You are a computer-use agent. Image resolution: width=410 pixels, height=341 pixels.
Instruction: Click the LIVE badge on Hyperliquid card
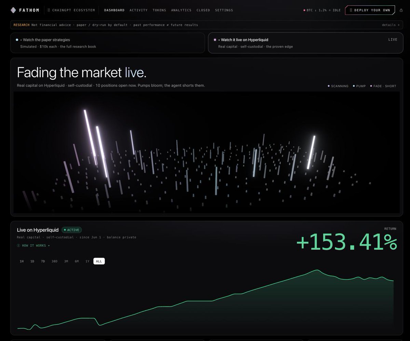pyautogui.click(x=393, y=40)
